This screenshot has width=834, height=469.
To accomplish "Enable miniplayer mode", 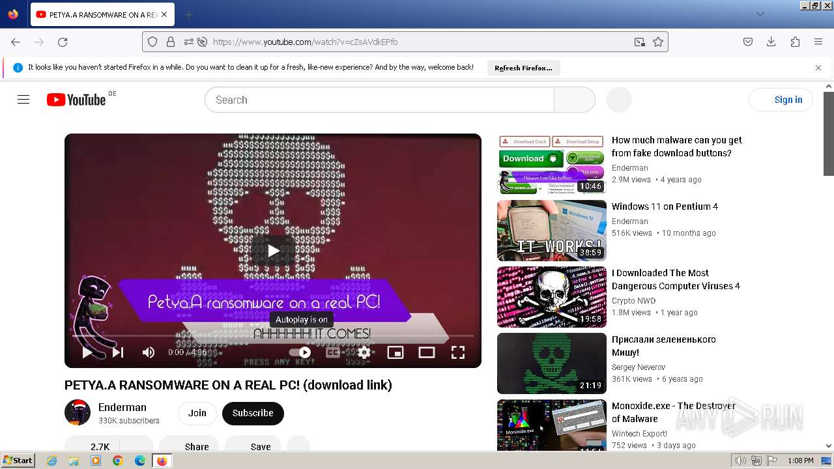I will (x=395, y=352).
